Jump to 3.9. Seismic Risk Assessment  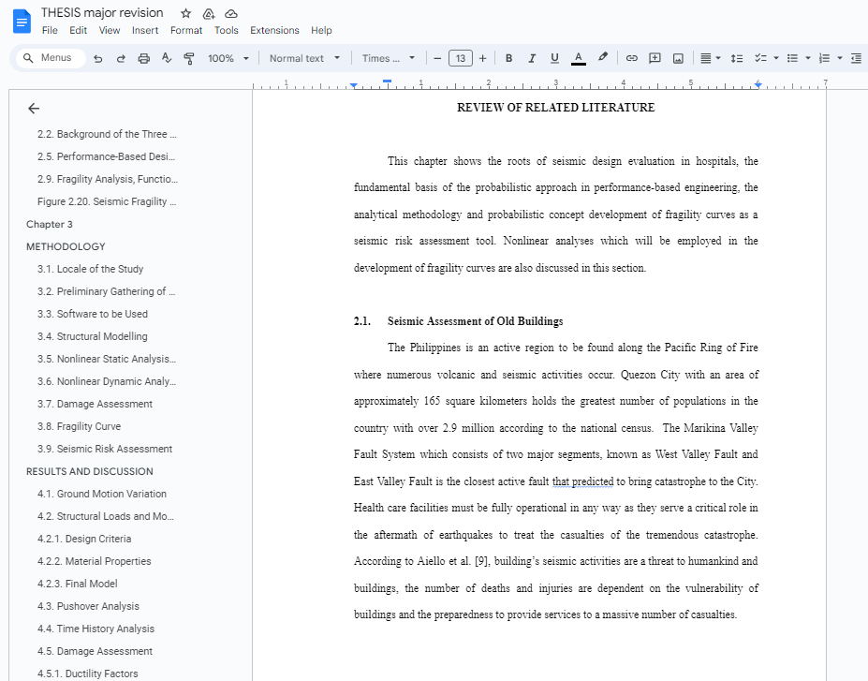click(105, 449)
